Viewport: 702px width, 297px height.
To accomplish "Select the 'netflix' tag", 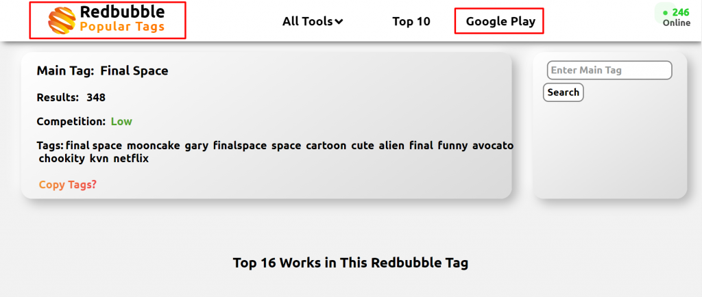I will pos(131,159).
